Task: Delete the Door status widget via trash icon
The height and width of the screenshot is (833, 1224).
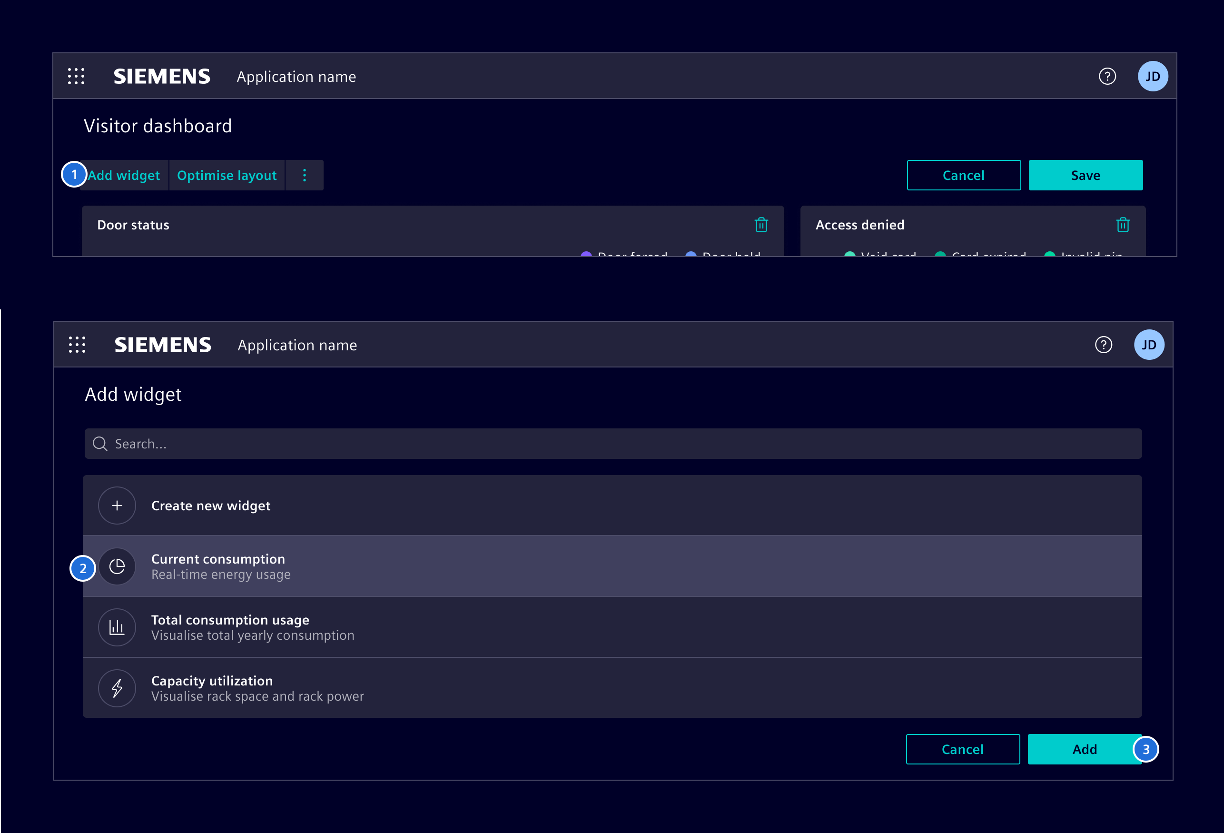Action: (761, 225)
